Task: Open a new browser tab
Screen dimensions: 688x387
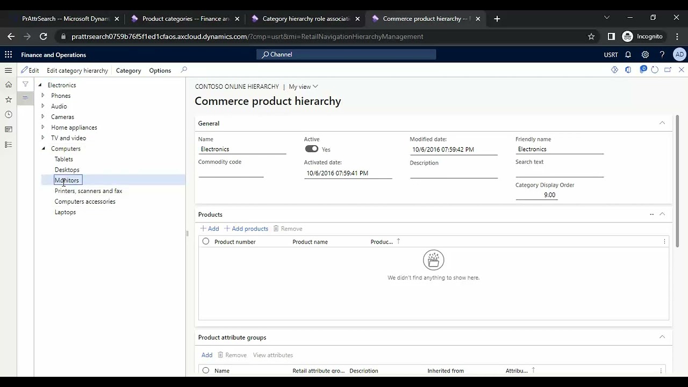Action: (x=497, y=19)
